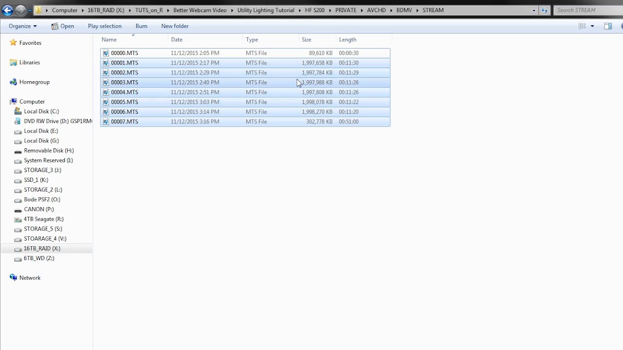Click the Computer icon in sidebar
Screen dimensions: 623x350
tap(13, 102)
